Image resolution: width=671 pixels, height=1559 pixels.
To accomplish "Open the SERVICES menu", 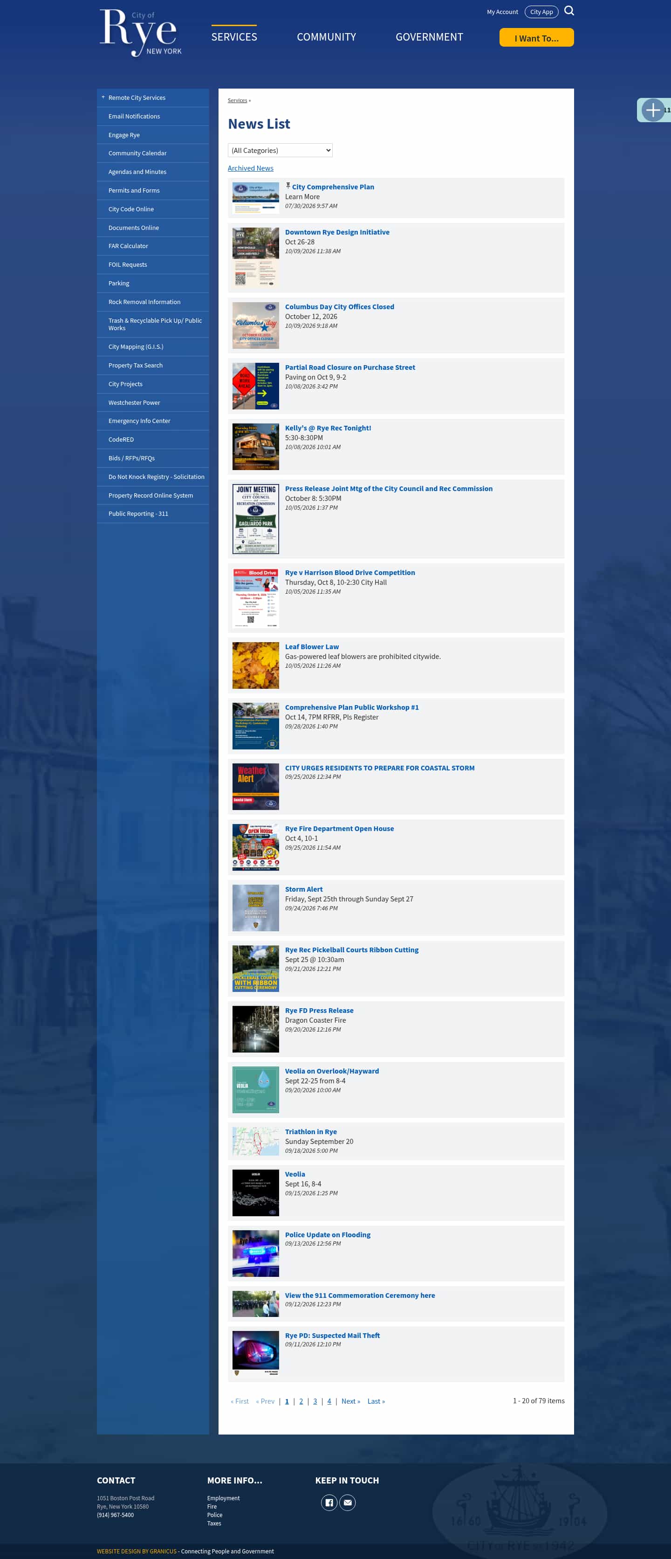I will tap(234, 37).
